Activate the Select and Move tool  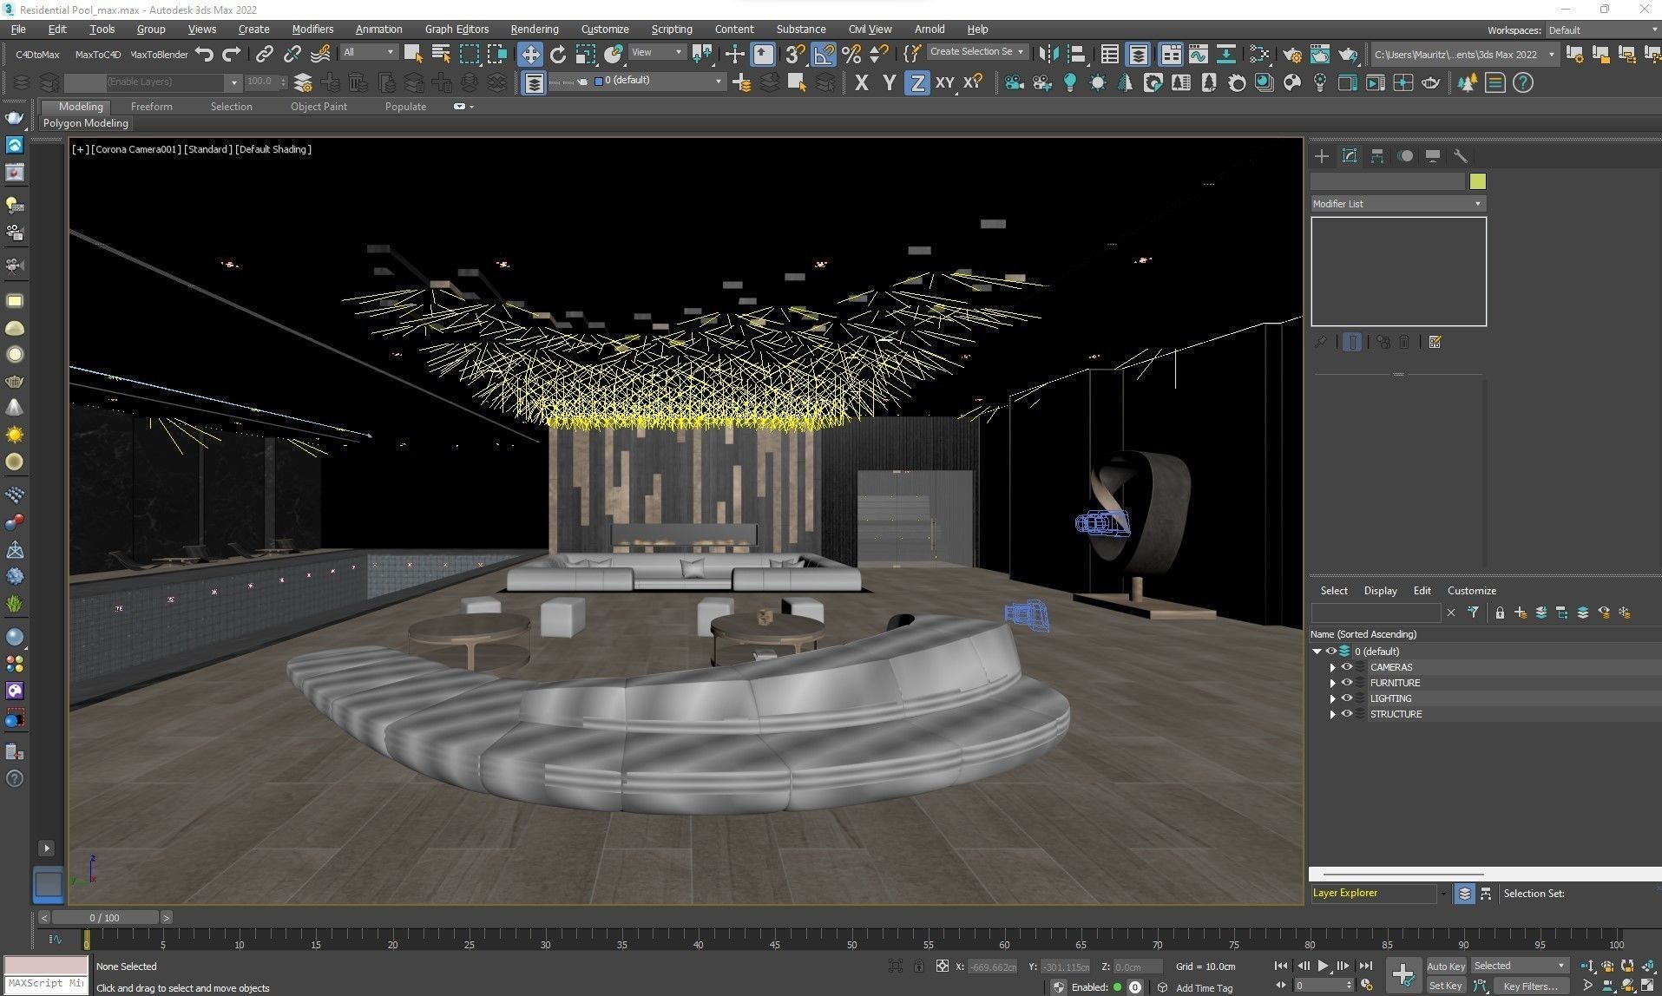coord(529,54)
